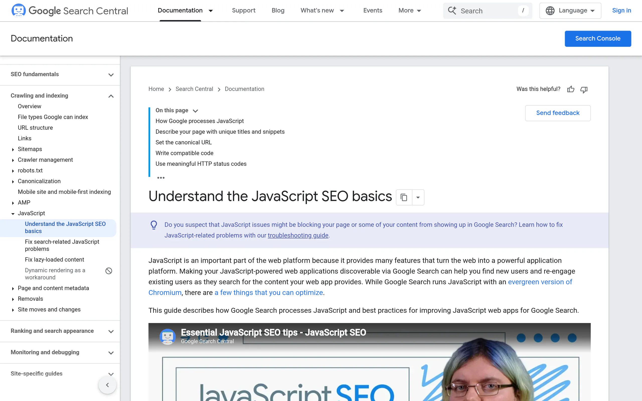Image resolution: width=642 pixels, height=401 pixels.
Task: Collapse the Crawling and indexing section
Action: [x=111, y=96]
